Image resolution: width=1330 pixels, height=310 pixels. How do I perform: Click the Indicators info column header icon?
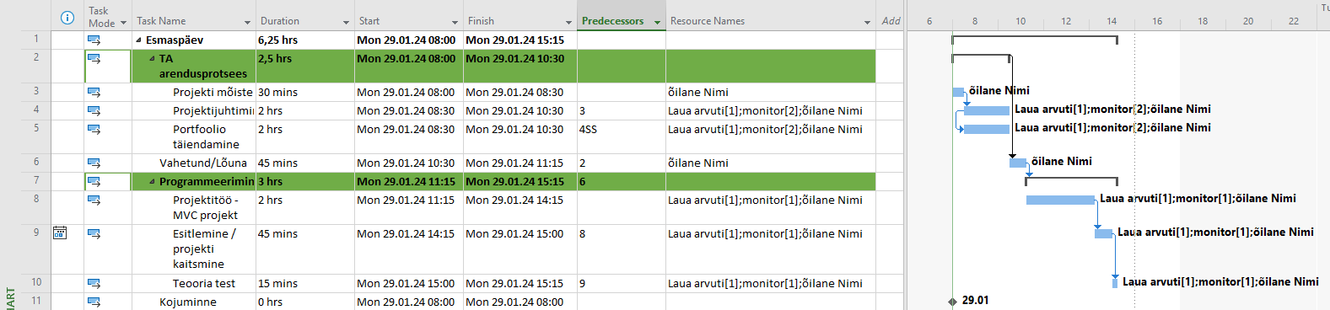point(67,18)
